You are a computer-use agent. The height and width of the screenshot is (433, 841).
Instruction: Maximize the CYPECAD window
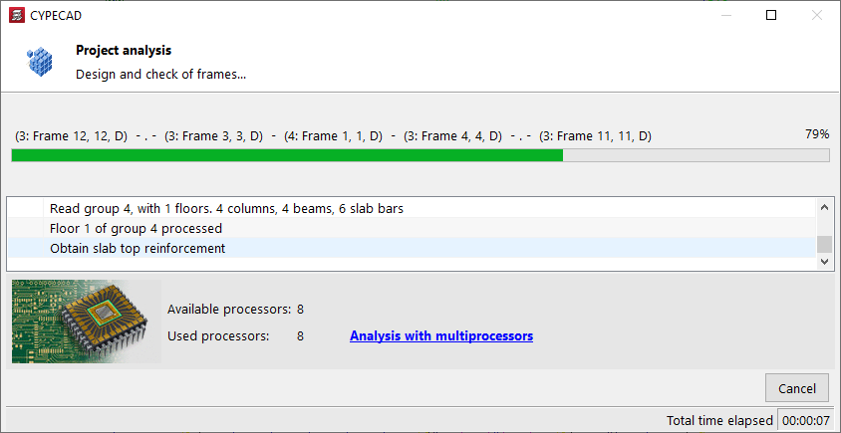(x=770, y=15)
